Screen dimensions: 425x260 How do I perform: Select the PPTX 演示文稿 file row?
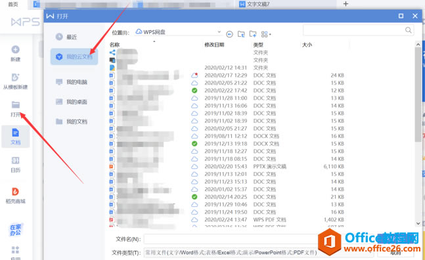pyautogui.click(x=227, y=166)
